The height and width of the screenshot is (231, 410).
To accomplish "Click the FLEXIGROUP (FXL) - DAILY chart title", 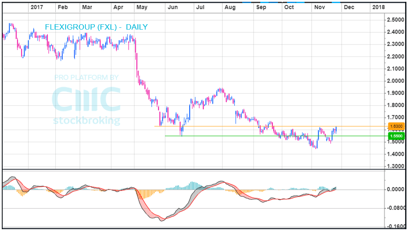I will 96,27.
